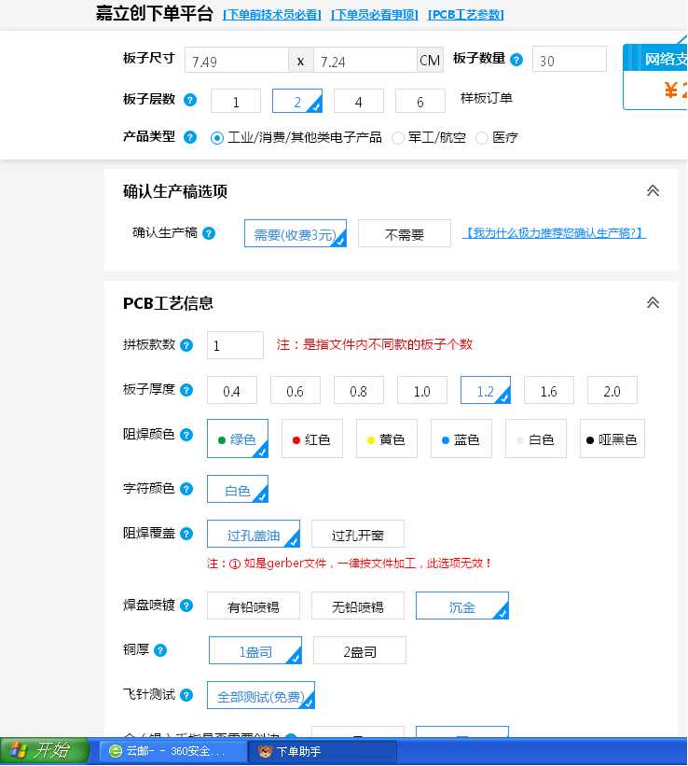Click help icon beside 铜厚

click(160, 650)
